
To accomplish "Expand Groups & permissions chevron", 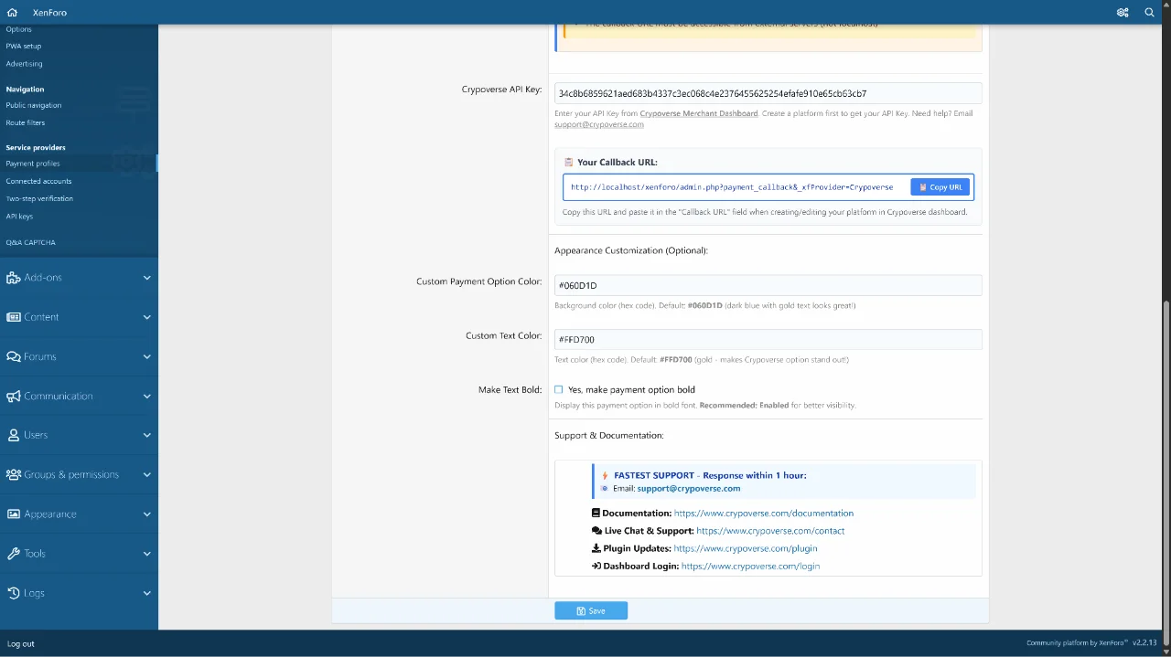I will click(x=146, y=475).
